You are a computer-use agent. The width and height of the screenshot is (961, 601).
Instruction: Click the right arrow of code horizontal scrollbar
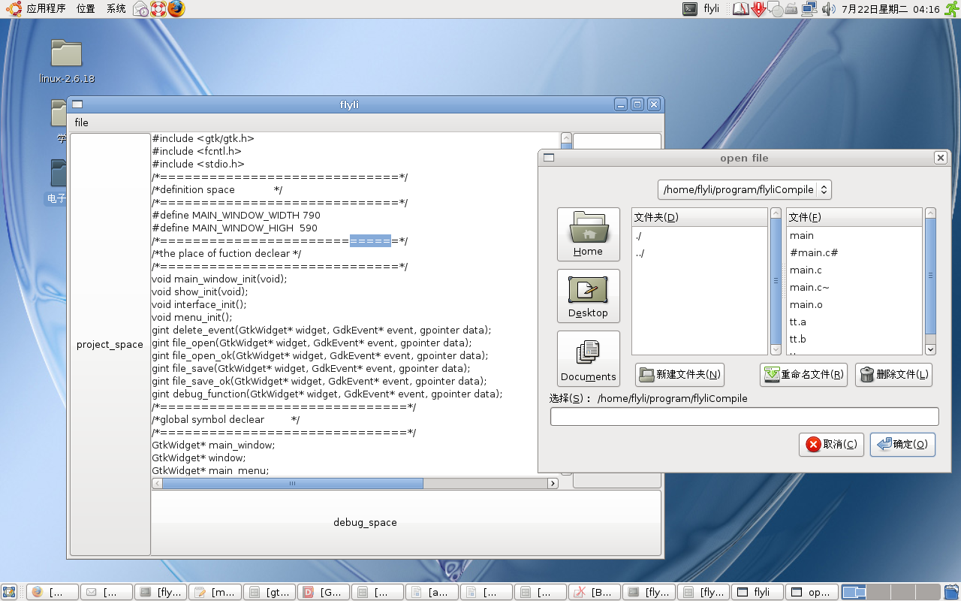(553, 484)
